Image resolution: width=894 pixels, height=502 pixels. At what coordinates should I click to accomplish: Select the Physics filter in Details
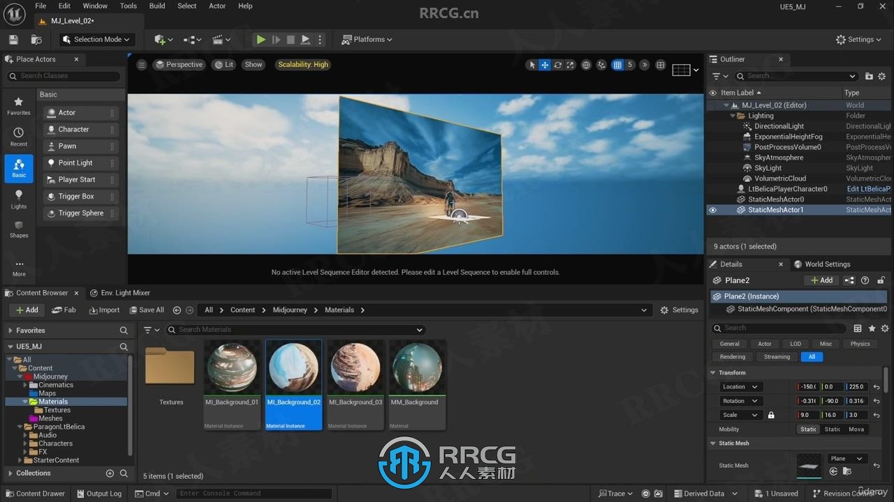click(860, 344)
